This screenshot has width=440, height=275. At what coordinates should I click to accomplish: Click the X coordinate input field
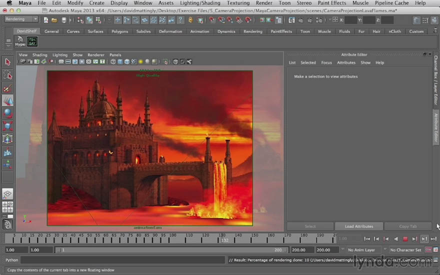pos(351,20)
